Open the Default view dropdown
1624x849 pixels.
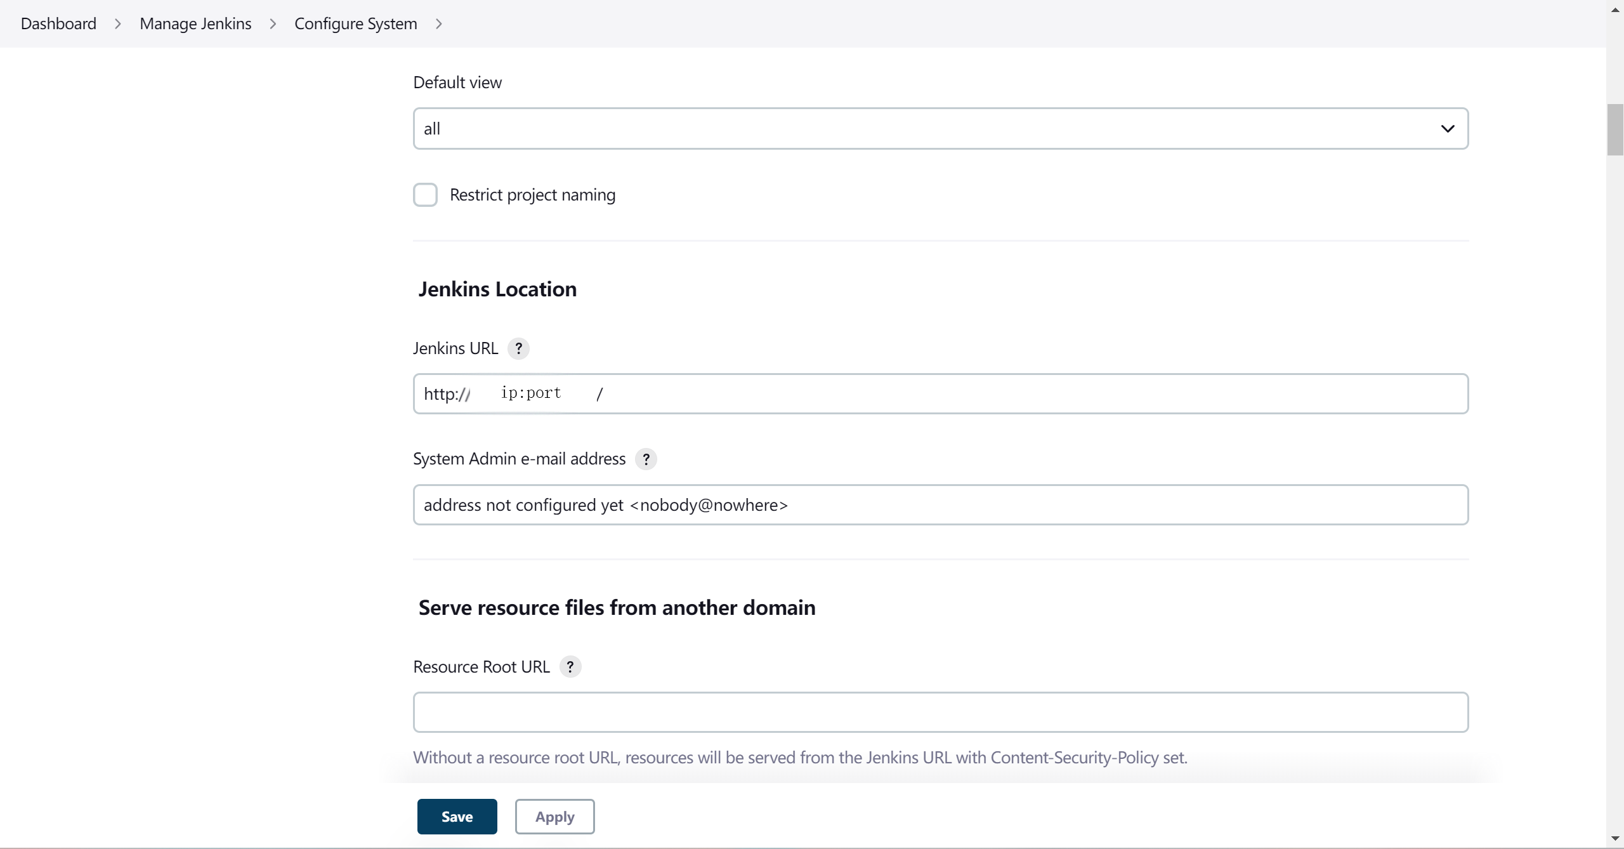click(x=940, y=129)
